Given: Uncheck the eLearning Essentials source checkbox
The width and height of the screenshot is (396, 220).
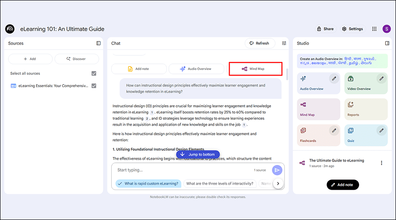Looking at the screenshot, I should pos(94,86).
